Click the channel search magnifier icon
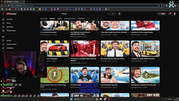 [89, 19]
